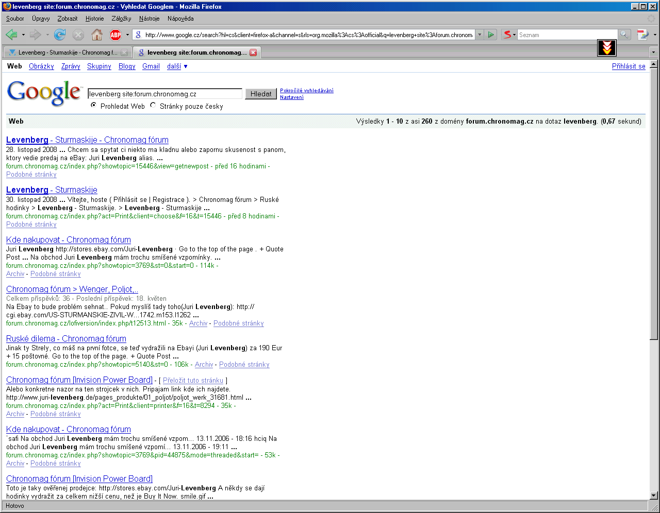The height and width of the screenshot is (513, 660).
Task: Click the yellow-red down arrows icon
Action: tap(607, 47)
